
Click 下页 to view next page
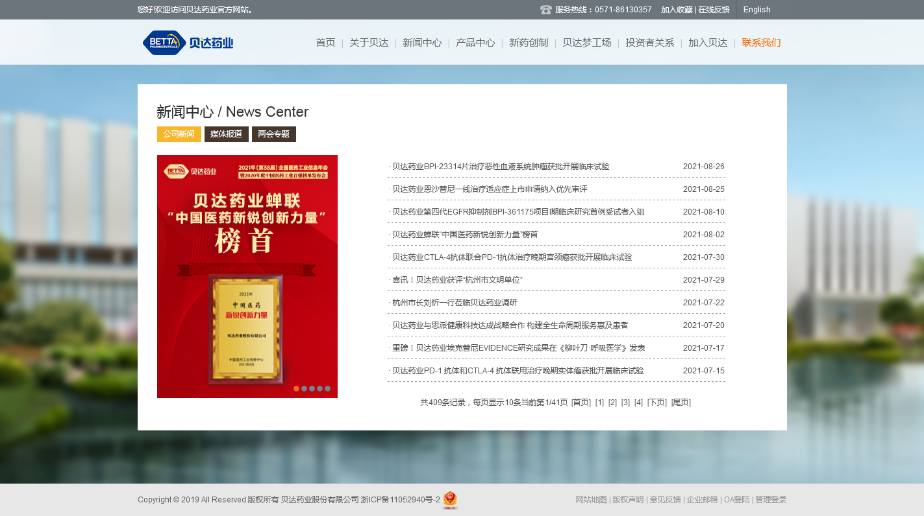click(x=656, y=403)
